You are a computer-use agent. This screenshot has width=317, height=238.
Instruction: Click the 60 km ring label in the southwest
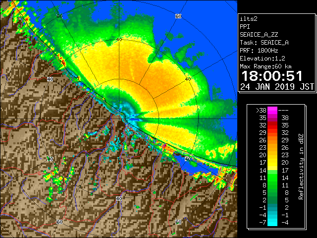[59, 222]
